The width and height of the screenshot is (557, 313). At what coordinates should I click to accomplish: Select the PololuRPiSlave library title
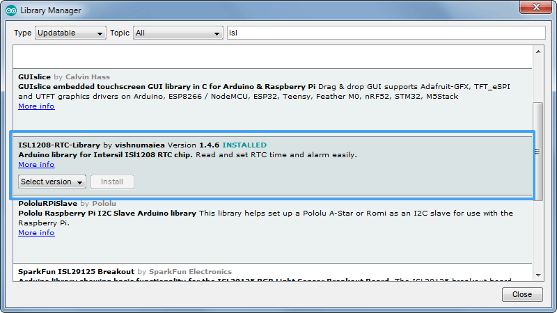[47, 203]
